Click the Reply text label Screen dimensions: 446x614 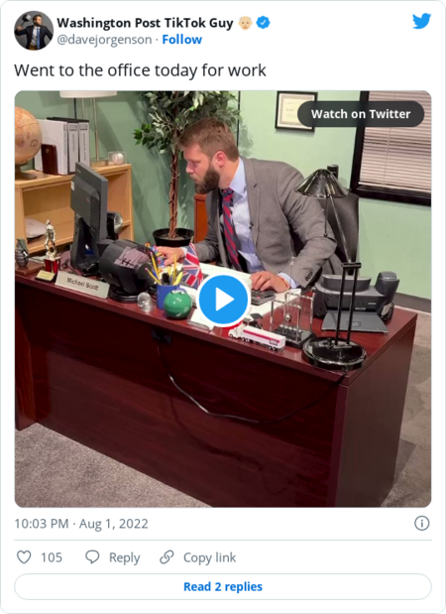click(x=125, y=557)
